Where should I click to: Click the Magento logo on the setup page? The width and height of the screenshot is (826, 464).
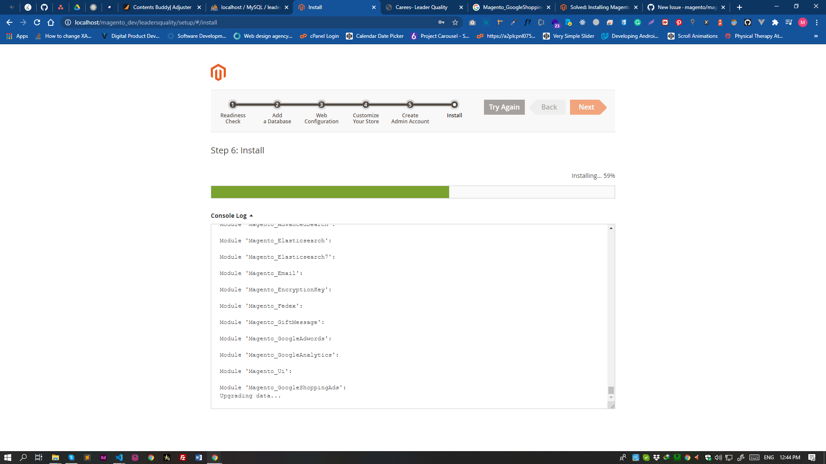(218, 72)
